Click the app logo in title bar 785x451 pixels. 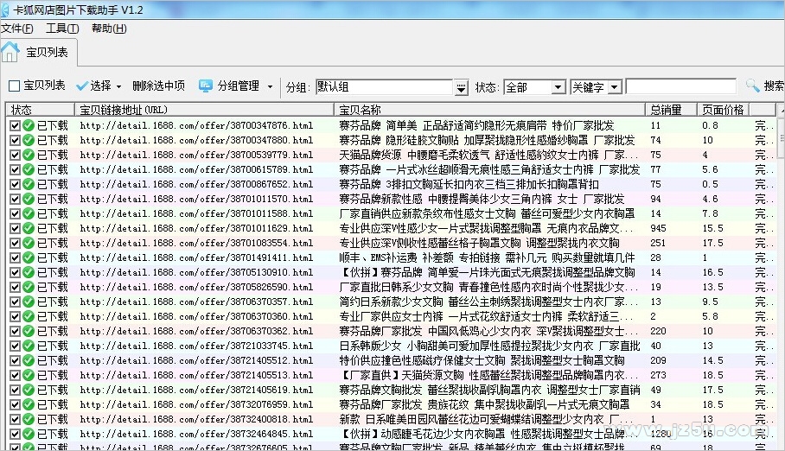[4, 10]
